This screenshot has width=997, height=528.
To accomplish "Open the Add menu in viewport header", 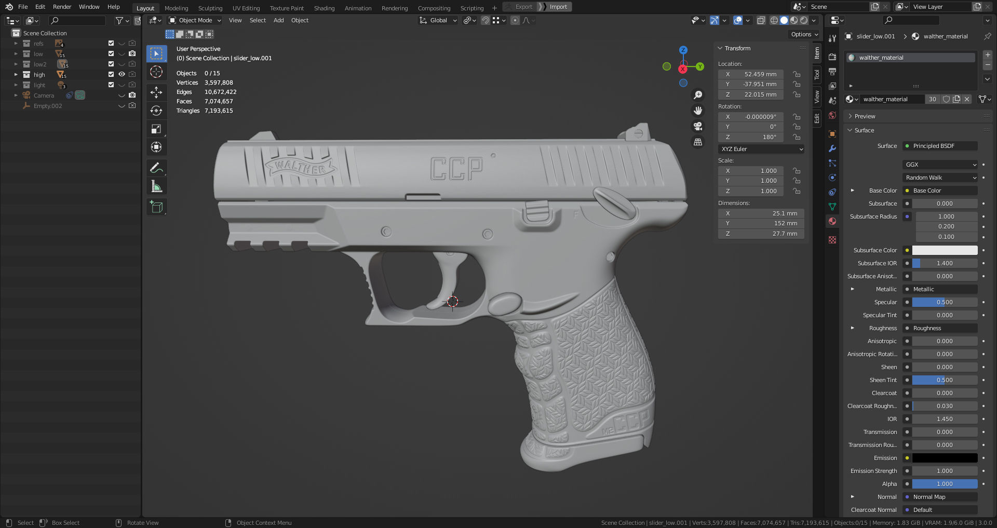I will tap(278, 20).
